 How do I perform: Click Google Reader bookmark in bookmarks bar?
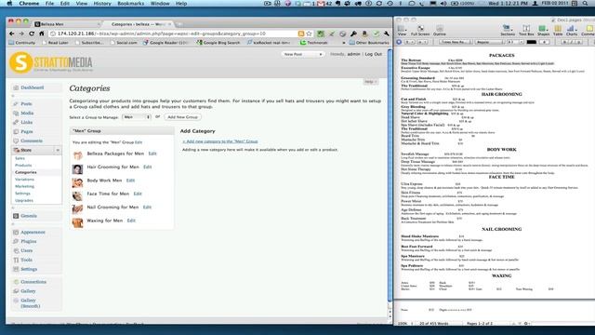[165, 43]
